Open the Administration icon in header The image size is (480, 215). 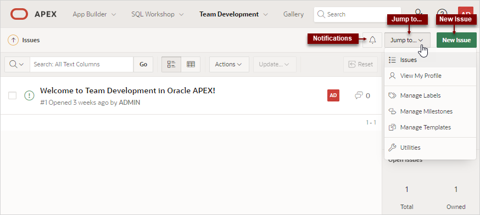418,13
